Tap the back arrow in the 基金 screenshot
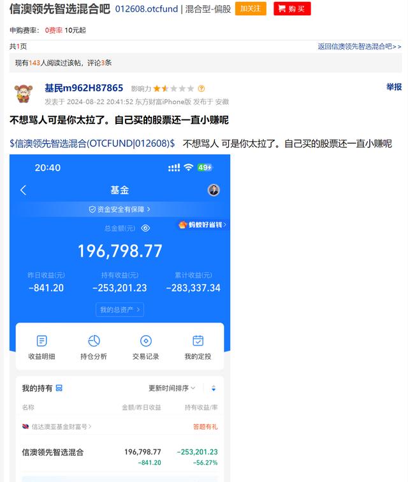The image size is (408, 482). (x=24, y=190)
